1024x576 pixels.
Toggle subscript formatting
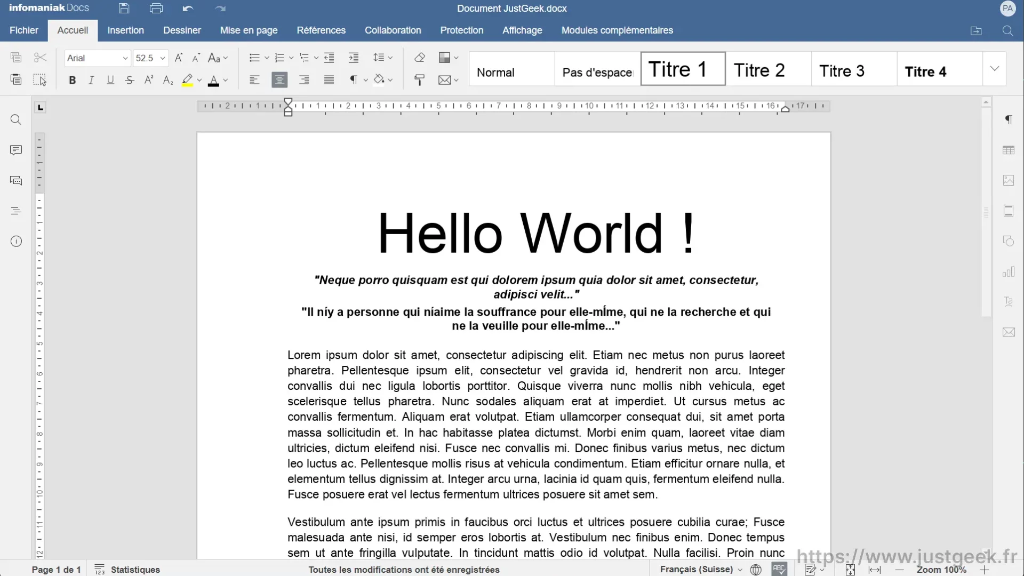(168, 80)
